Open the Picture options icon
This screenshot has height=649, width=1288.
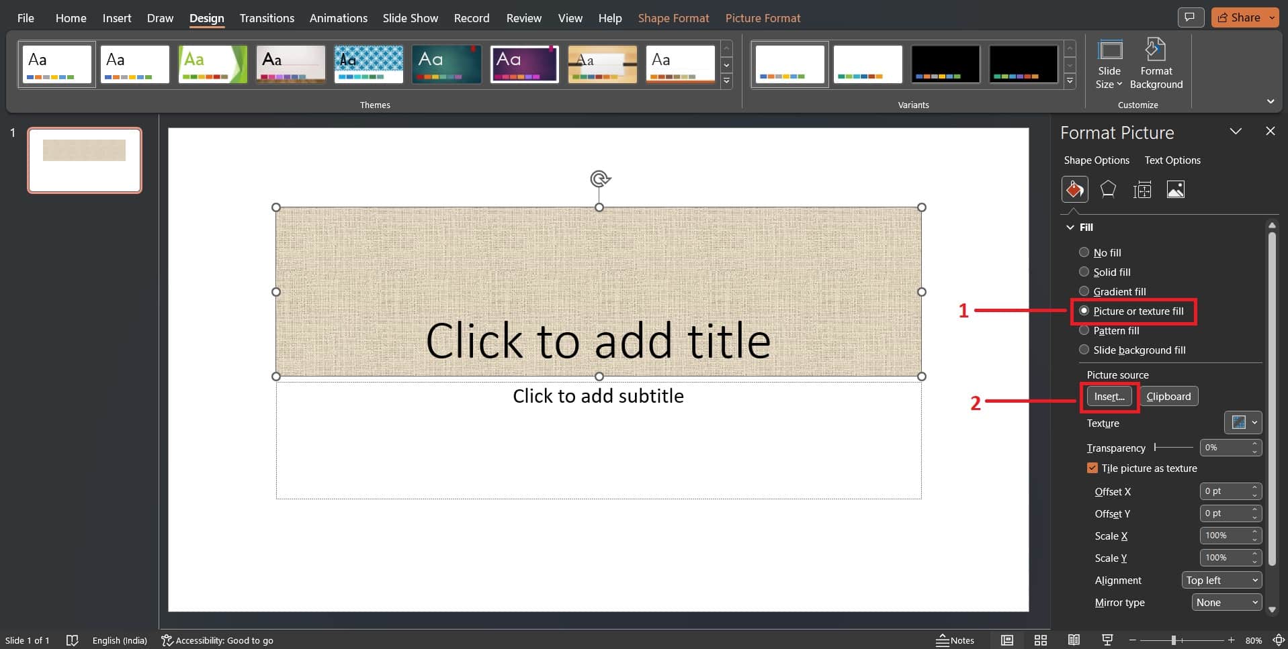[x=1175, y=189]
